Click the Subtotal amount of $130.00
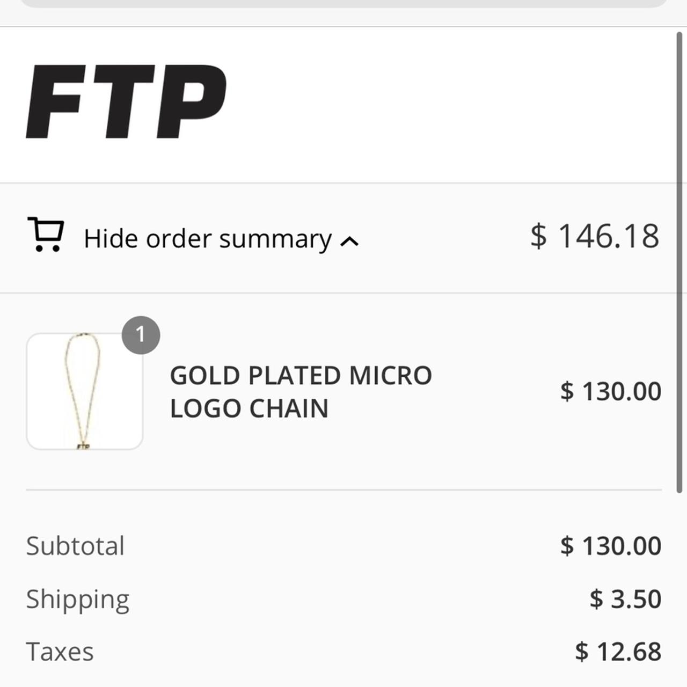687x687 pixels. [x=611, y=545]
